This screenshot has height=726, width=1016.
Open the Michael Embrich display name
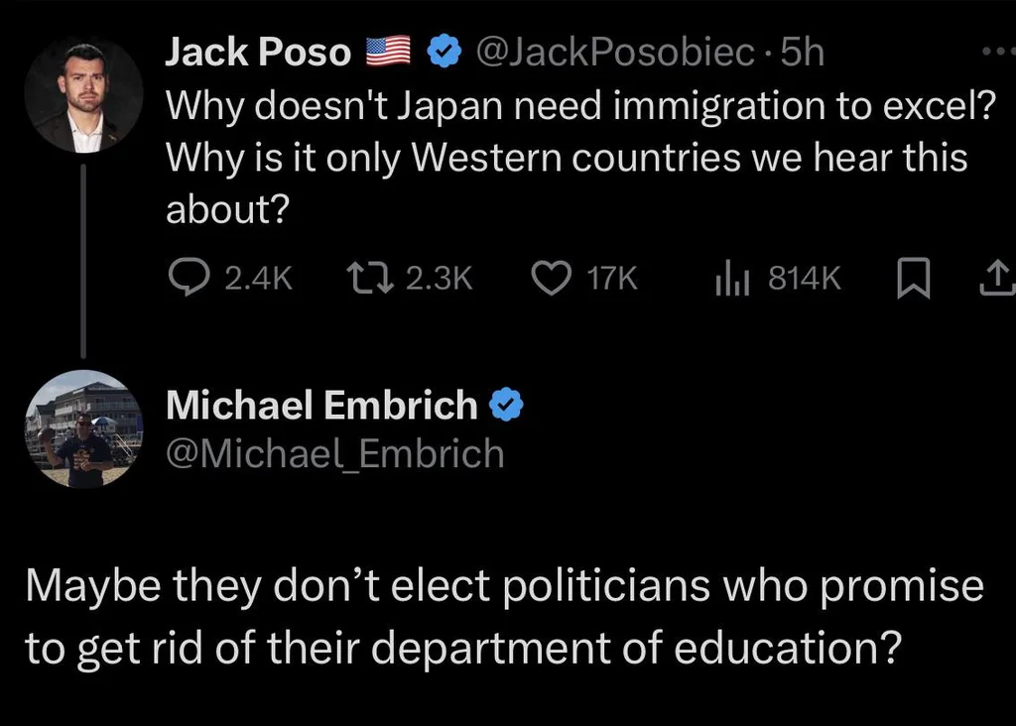[x=321, y=405]
